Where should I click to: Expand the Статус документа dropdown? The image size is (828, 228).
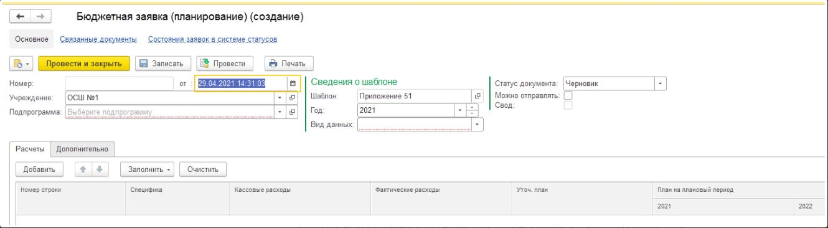coord(661,83)
